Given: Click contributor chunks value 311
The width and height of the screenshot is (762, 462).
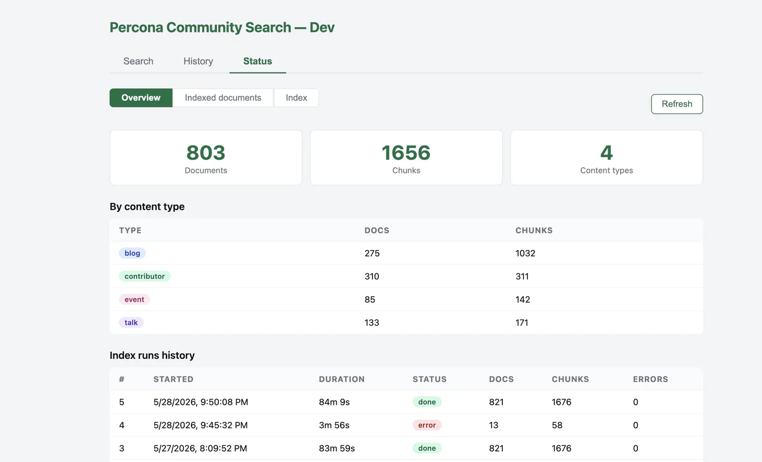Looking at the screenshot, I should click(x=522, y=276).
